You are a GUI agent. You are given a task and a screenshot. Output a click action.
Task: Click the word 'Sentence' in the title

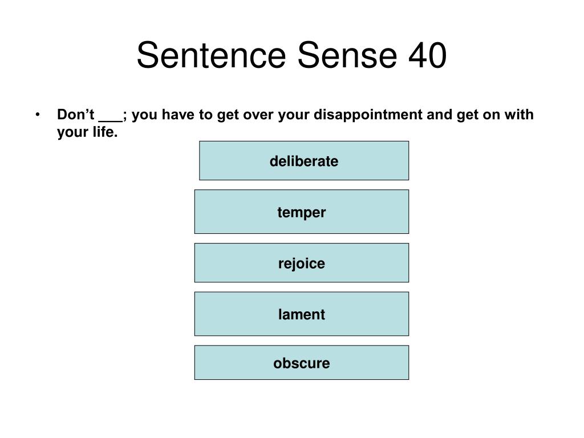click(x=211, y=55)
